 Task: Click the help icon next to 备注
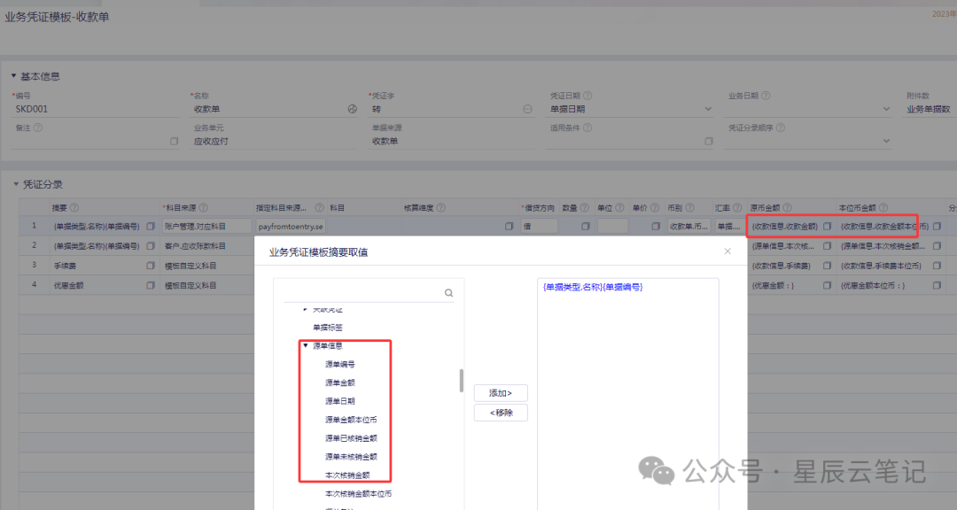point(38,127)
